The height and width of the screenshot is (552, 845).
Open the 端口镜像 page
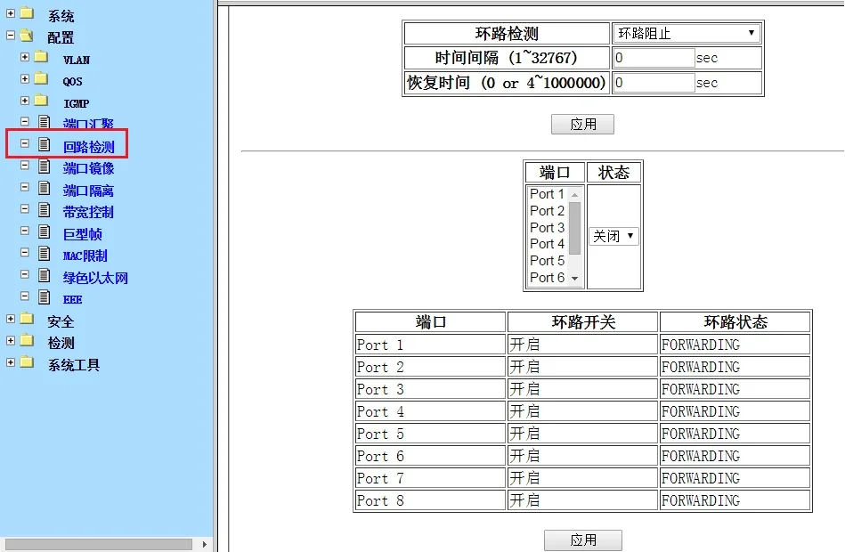[88, 168]
